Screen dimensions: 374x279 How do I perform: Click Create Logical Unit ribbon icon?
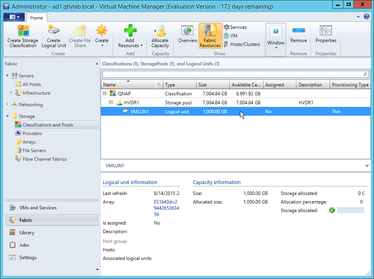point(54,31)
